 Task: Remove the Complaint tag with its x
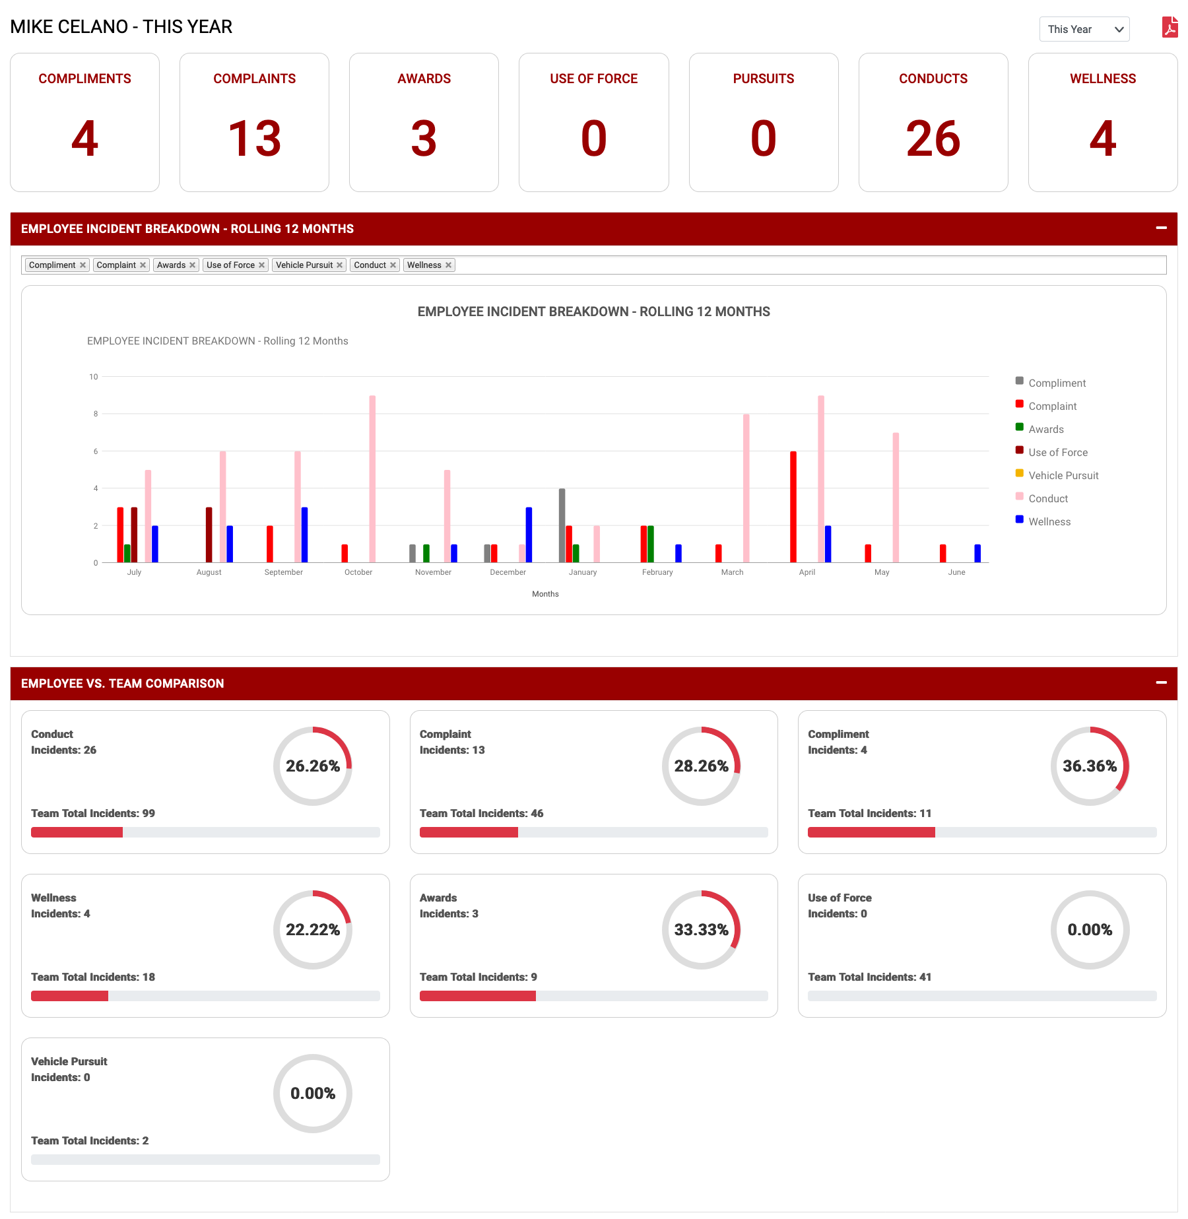[x=143, y=265]
